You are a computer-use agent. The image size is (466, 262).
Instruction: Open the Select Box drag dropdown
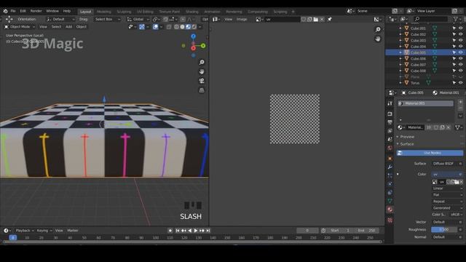pyautogui.click(x=107, y=20)
